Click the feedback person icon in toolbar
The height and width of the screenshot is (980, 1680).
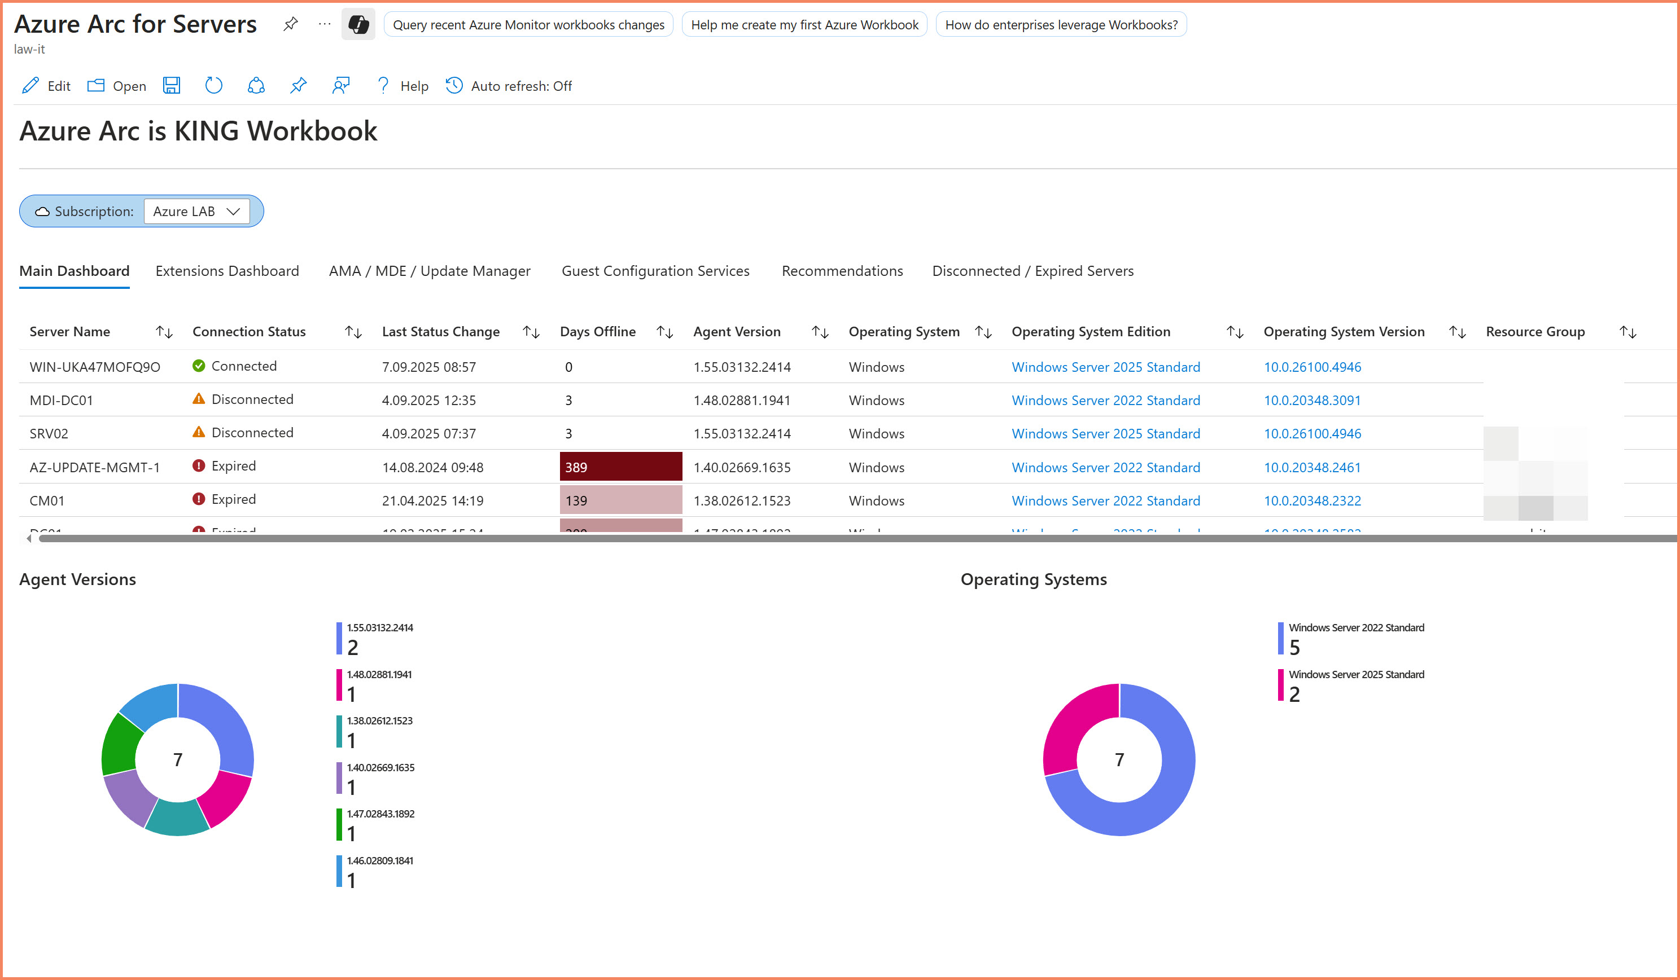[340, 86]
